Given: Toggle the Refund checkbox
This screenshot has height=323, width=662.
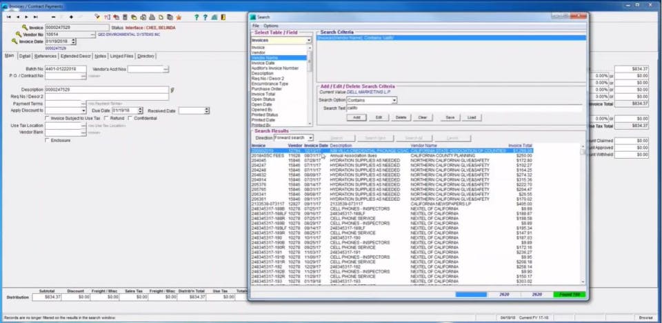Looking at the screenshot, I should pos(106,119).
